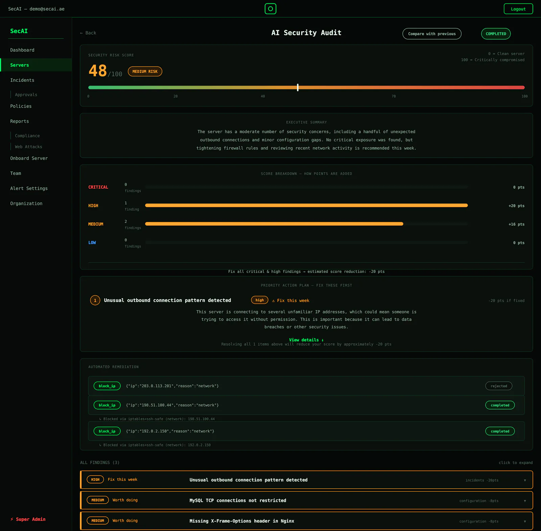Click the high severity badge in action plan
This screenshot has width=541, height=531.
(x=260, y=300)
